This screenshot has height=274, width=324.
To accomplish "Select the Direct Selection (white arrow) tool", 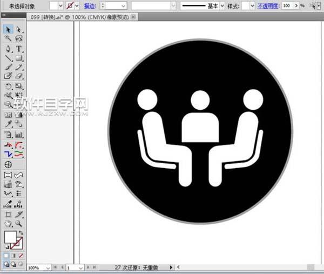I will (18, 30).
